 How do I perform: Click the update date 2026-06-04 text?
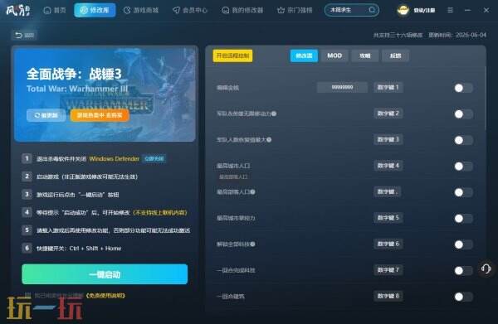[x=471, y=35]
